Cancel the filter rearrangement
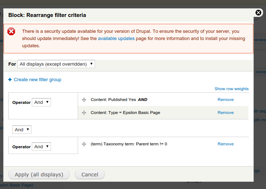Viewport: 266px width, 189px height. 90,175
